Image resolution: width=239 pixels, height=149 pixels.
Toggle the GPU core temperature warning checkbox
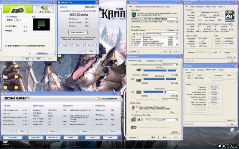click(x=6, y=45)
